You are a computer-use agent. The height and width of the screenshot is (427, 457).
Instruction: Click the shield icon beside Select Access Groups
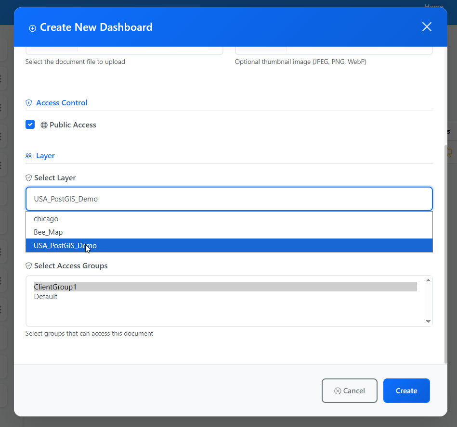click(28, 266)
